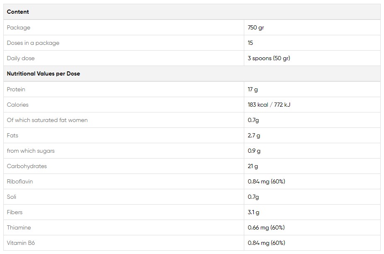Click the Protein row label
384x254 pixels.
[16, 89]
